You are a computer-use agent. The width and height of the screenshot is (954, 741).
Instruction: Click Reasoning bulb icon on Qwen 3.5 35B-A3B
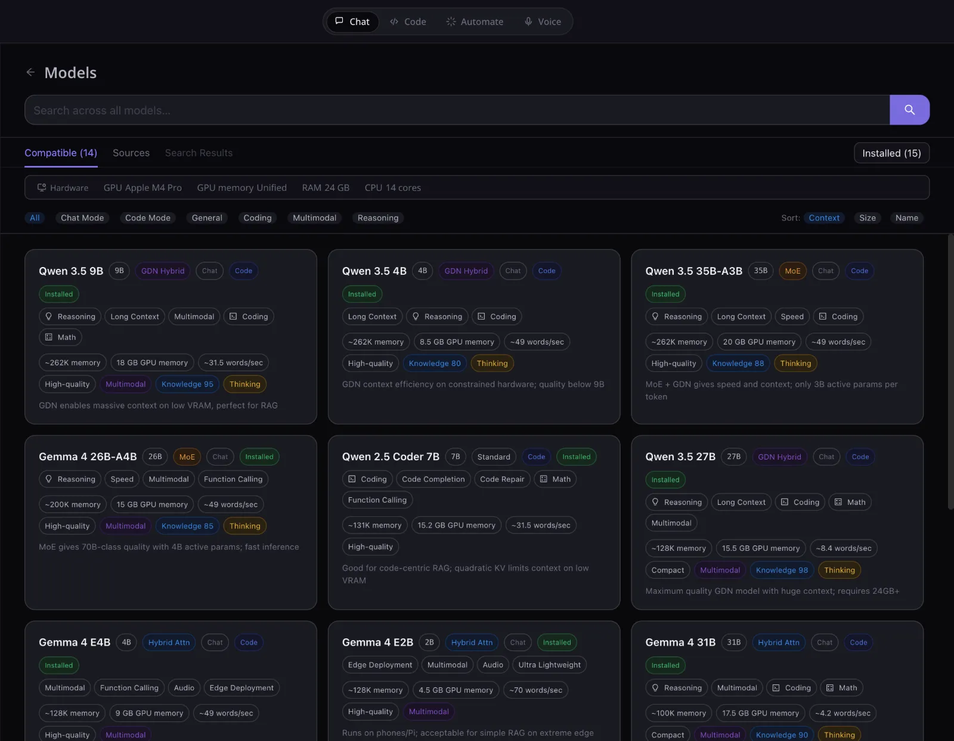click(x=655, y=317)
